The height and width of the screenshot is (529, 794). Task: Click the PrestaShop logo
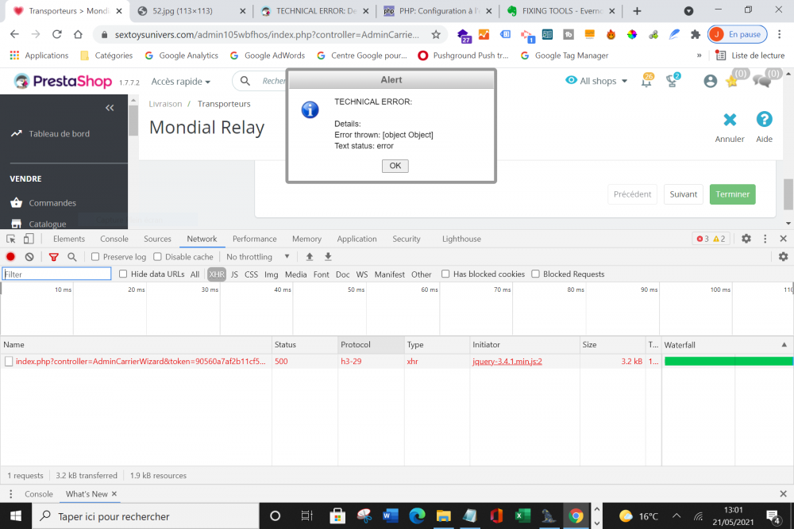pos(62,81)
